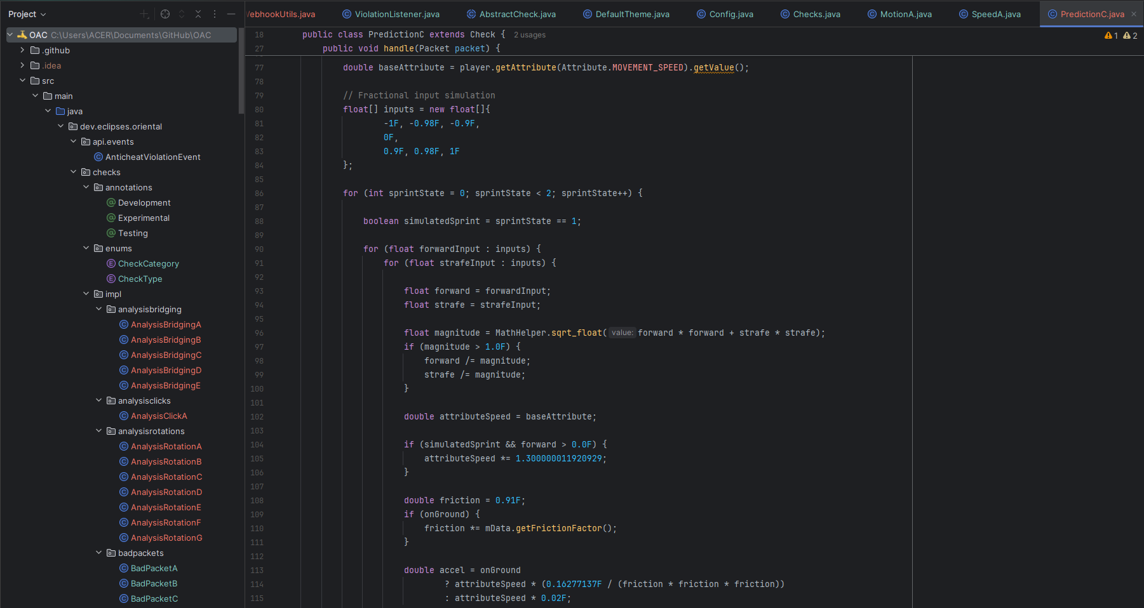1144x608 pixels.
Task: Collapse the badpackets package
Action: click(99, 553)
